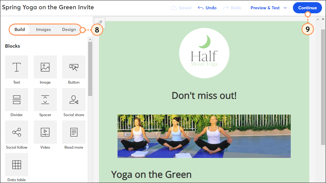
Task: Add a Divider block
Action: (17, 99)
